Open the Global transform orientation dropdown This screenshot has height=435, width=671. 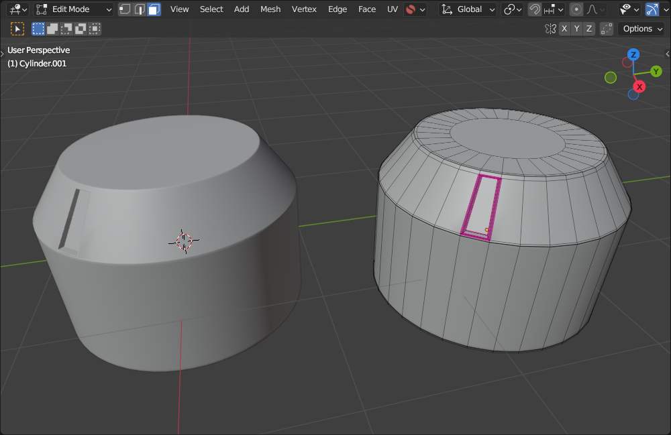(x=468, y=9)
